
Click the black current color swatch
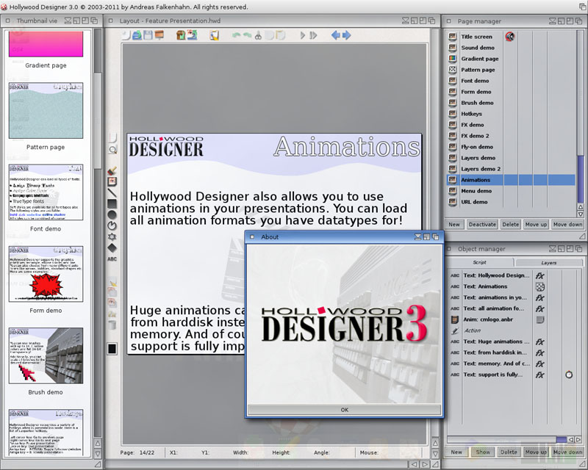[112, 349]
